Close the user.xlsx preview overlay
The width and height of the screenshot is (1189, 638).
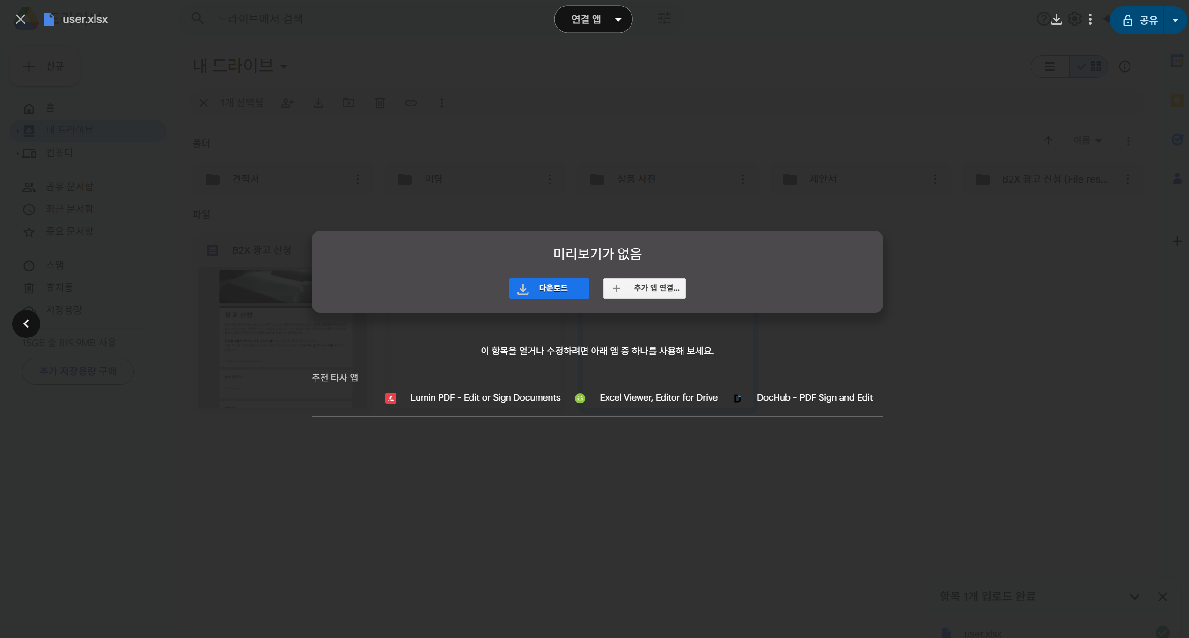click(20, 19)
